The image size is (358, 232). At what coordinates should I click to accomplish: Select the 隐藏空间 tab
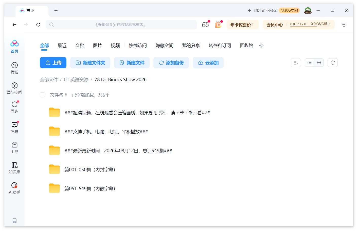(164, 46)
